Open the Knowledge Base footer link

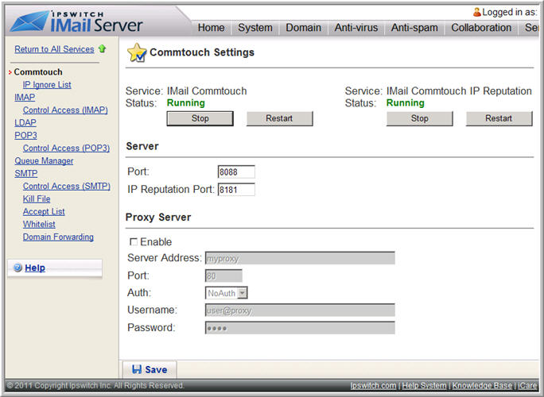point(482,386)
